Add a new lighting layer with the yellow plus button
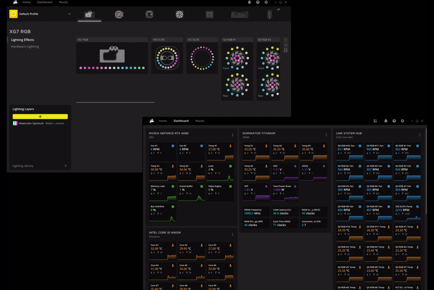 click(40, 117)
